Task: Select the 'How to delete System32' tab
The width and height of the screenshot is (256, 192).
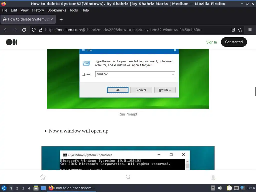Action: (x=28, y=19)
